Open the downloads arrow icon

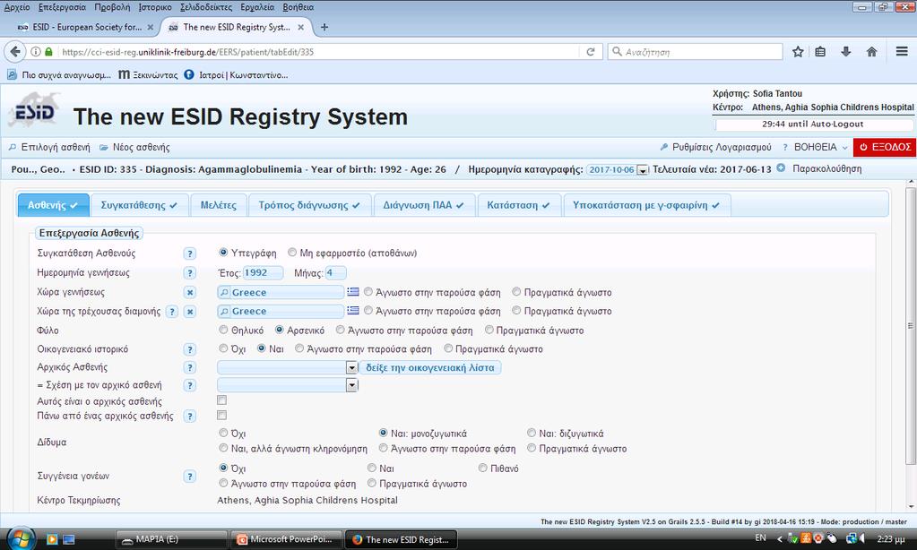point(845,52)
